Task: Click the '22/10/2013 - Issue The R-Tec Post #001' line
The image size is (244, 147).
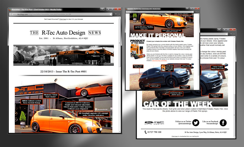Action: click(63, 71)
